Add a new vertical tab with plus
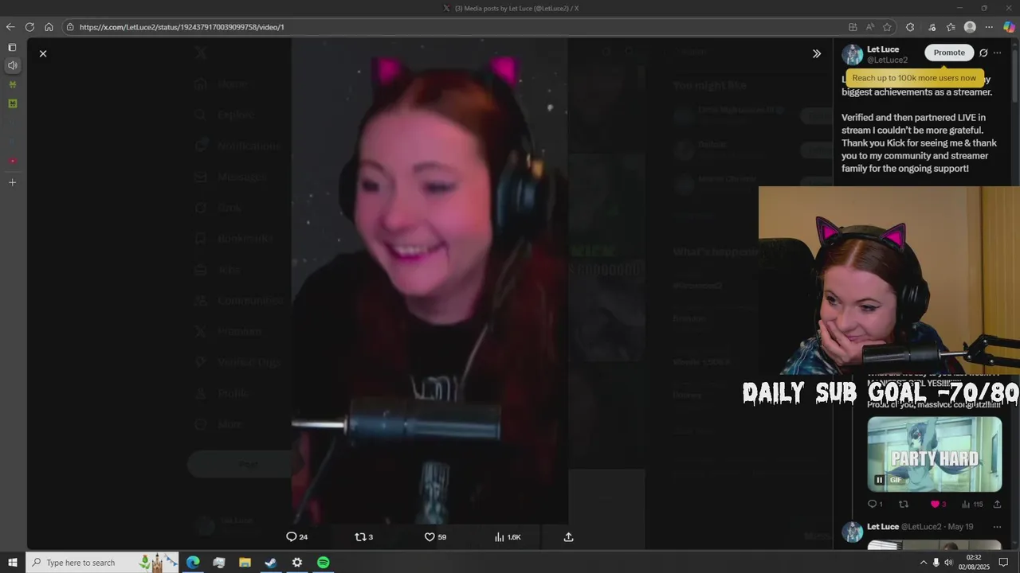Image resolution: width=1020 pixels, height=573 pixels. coord(12,182)
